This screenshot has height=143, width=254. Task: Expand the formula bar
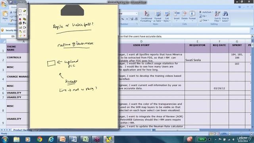click(252, 36)
